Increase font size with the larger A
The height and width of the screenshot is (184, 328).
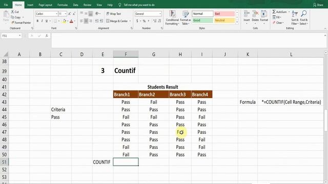70,14
